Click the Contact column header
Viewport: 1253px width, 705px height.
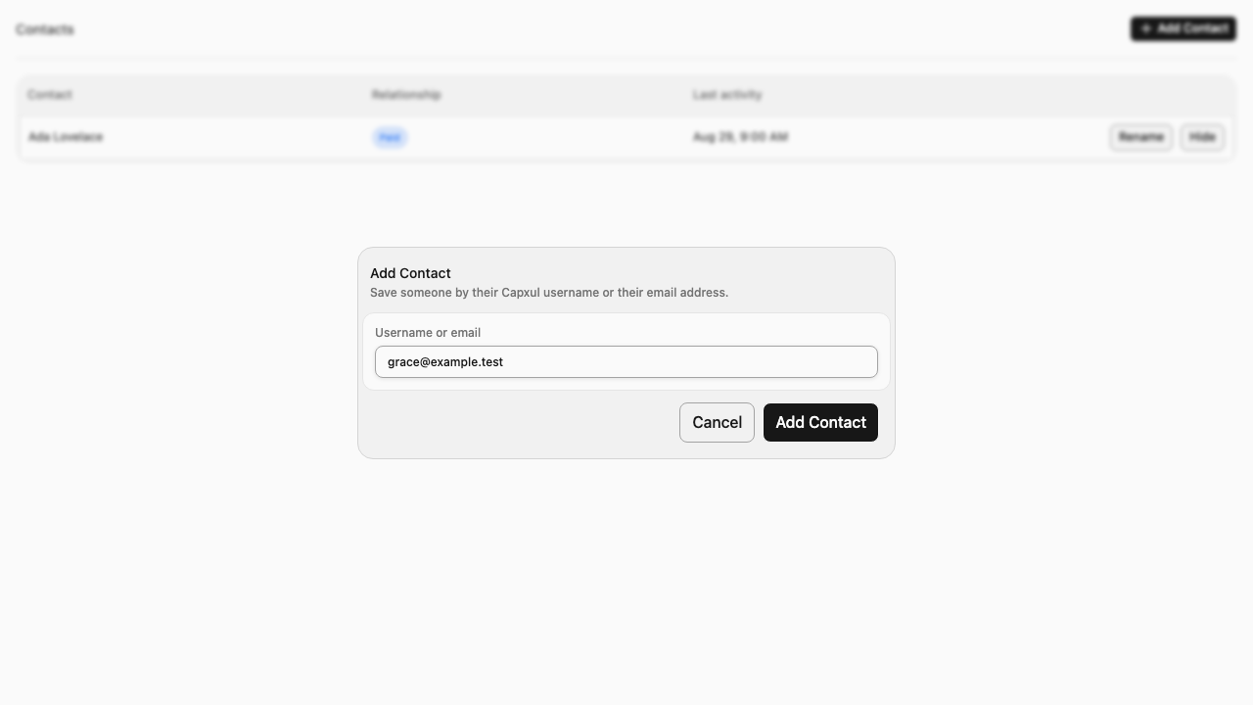point(50,95)
